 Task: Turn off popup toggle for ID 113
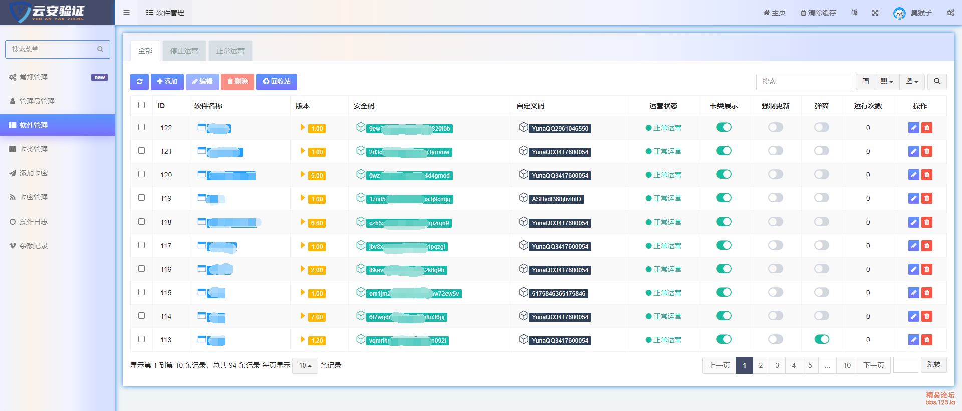[822, 339]
